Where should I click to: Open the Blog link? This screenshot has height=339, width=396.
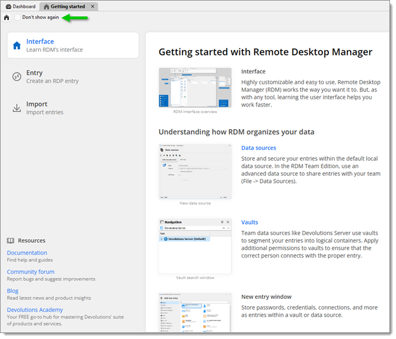[13, 291]
